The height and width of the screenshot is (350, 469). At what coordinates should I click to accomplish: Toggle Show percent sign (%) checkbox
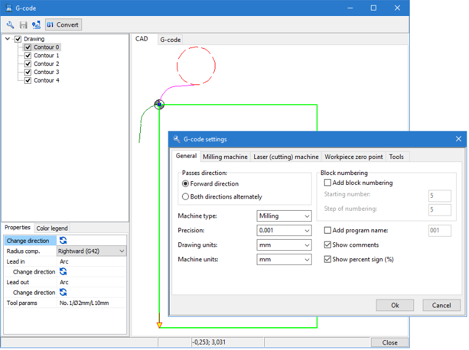pyautogui.click(x=328, y=259)
